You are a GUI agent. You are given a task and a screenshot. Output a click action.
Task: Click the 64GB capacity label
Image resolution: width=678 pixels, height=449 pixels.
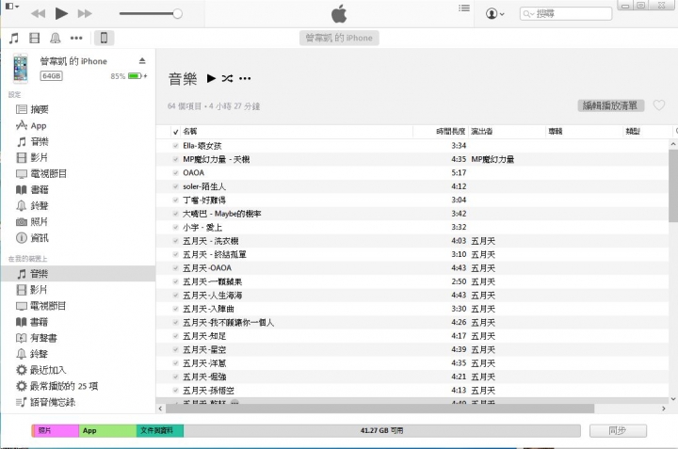point(52,76)
